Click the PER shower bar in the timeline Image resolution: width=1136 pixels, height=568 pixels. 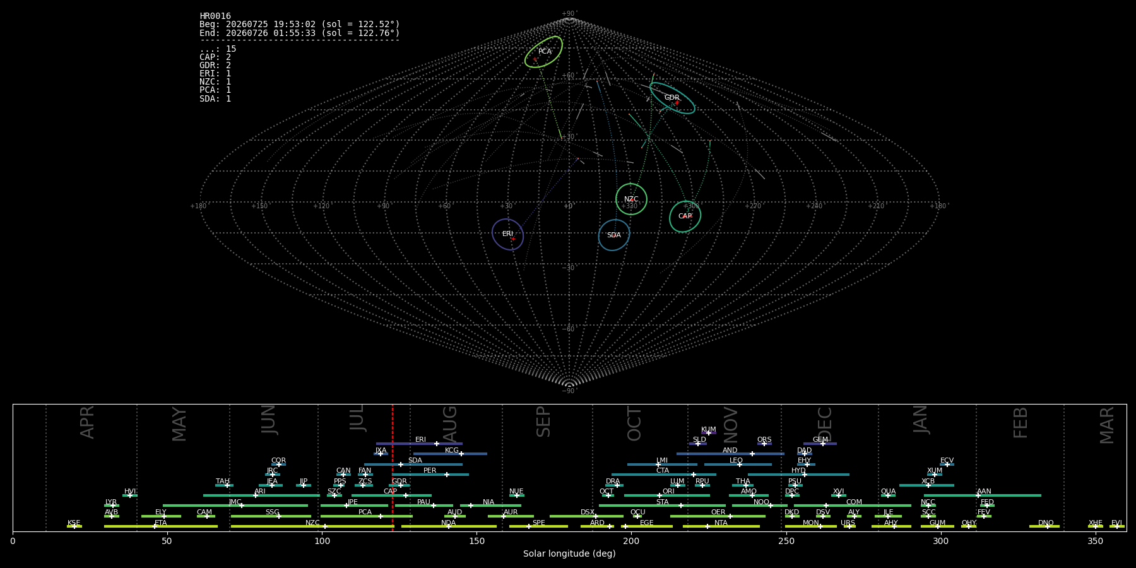[430, 475]
